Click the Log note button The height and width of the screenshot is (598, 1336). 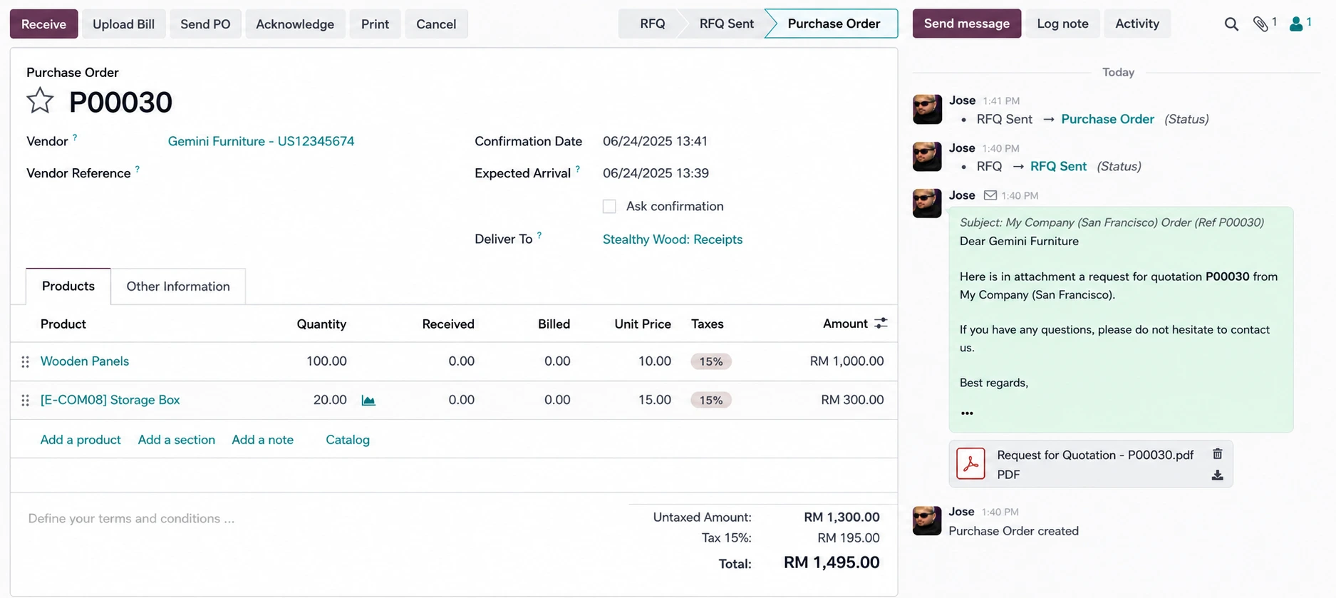coord(1062,24)
